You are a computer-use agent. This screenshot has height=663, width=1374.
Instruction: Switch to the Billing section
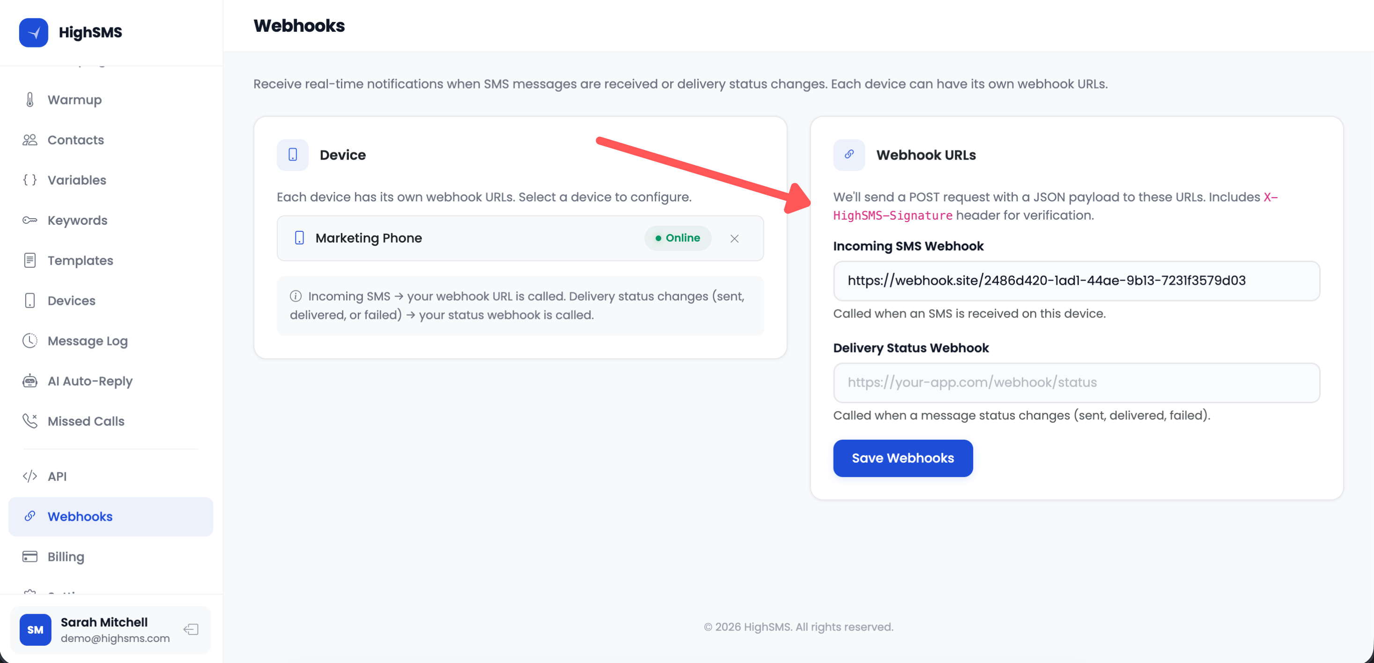pyautogui.click(x=66, y=556)
